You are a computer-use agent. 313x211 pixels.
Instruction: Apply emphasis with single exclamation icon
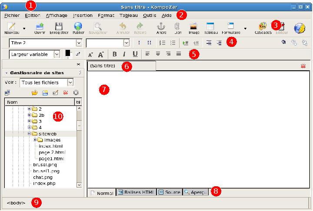[139, 43]
